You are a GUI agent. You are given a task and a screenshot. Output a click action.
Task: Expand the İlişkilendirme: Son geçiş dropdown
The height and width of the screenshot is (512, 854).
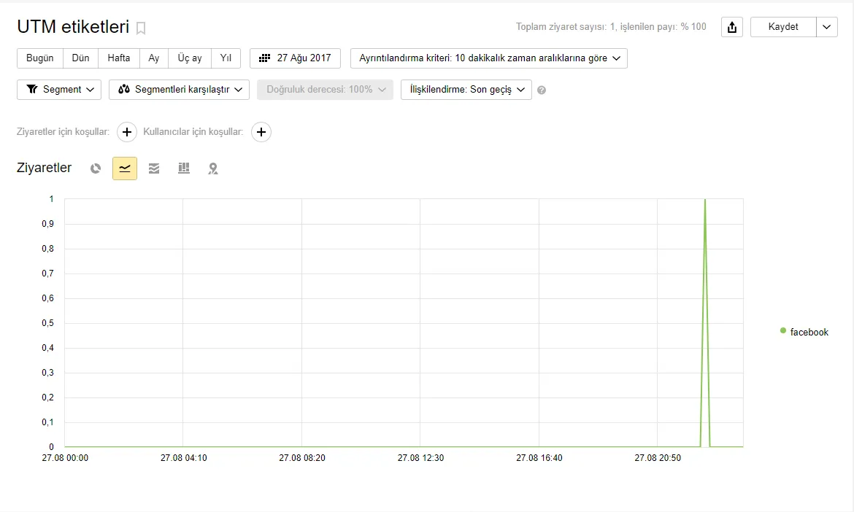pos(466,90)
